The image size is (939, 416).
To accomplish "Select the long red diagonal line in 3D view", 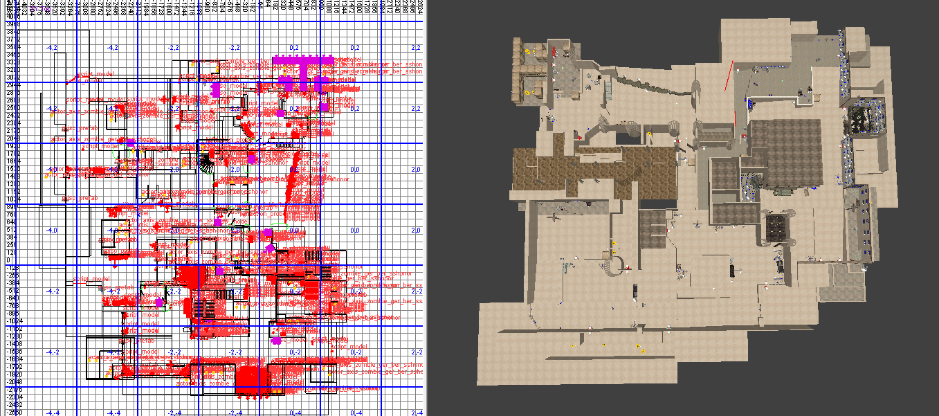I will pyautogui.click(x=729, y=75).
